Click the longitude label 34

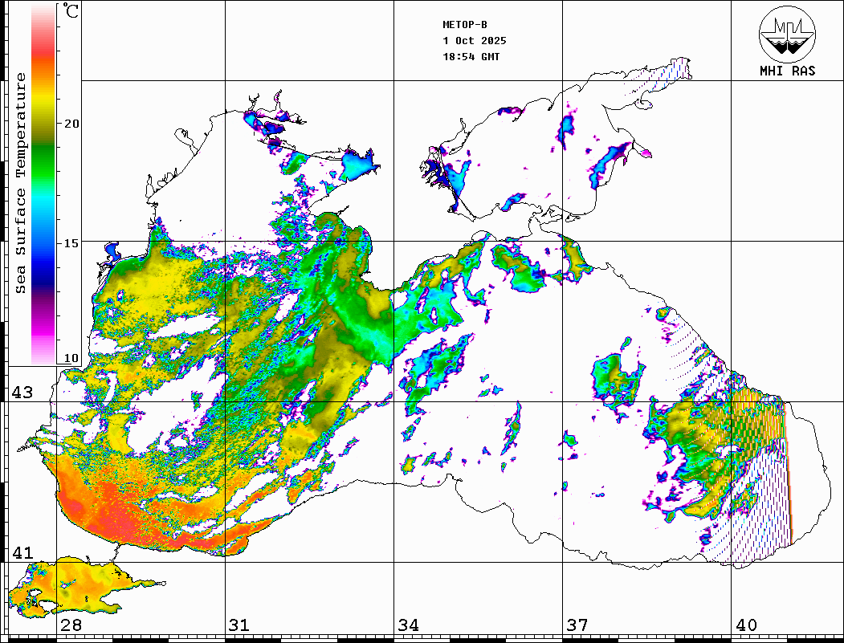[x=408, y=625]
